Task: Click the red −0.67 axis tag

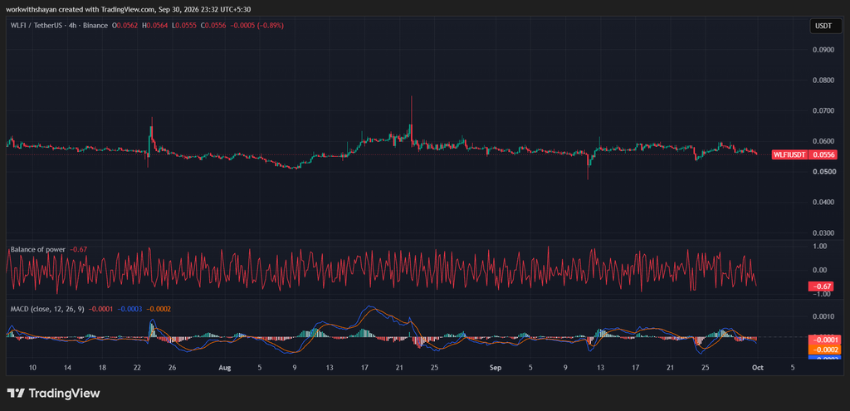Action: tap(821, 286)
